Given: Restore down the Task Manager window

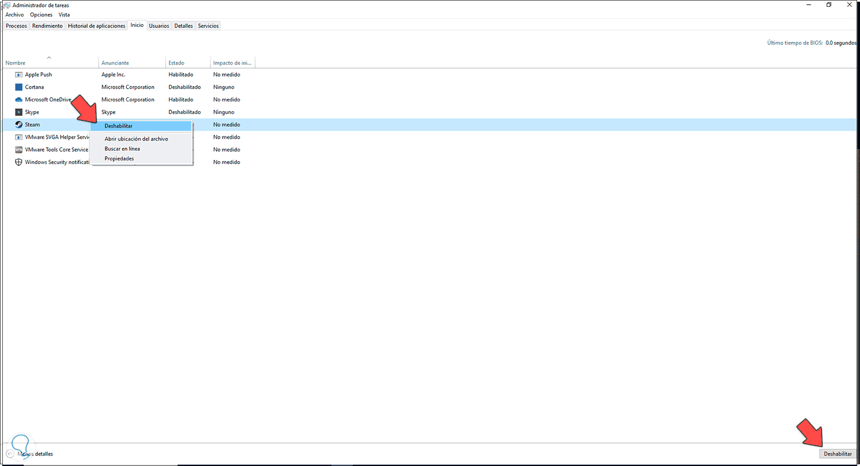Looking at the screenshot, I should point(829,5).
